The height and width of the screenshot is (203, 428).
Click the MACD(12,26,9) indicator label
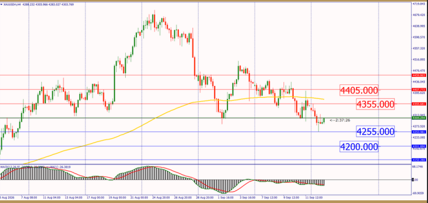click(x=10, y=167)
